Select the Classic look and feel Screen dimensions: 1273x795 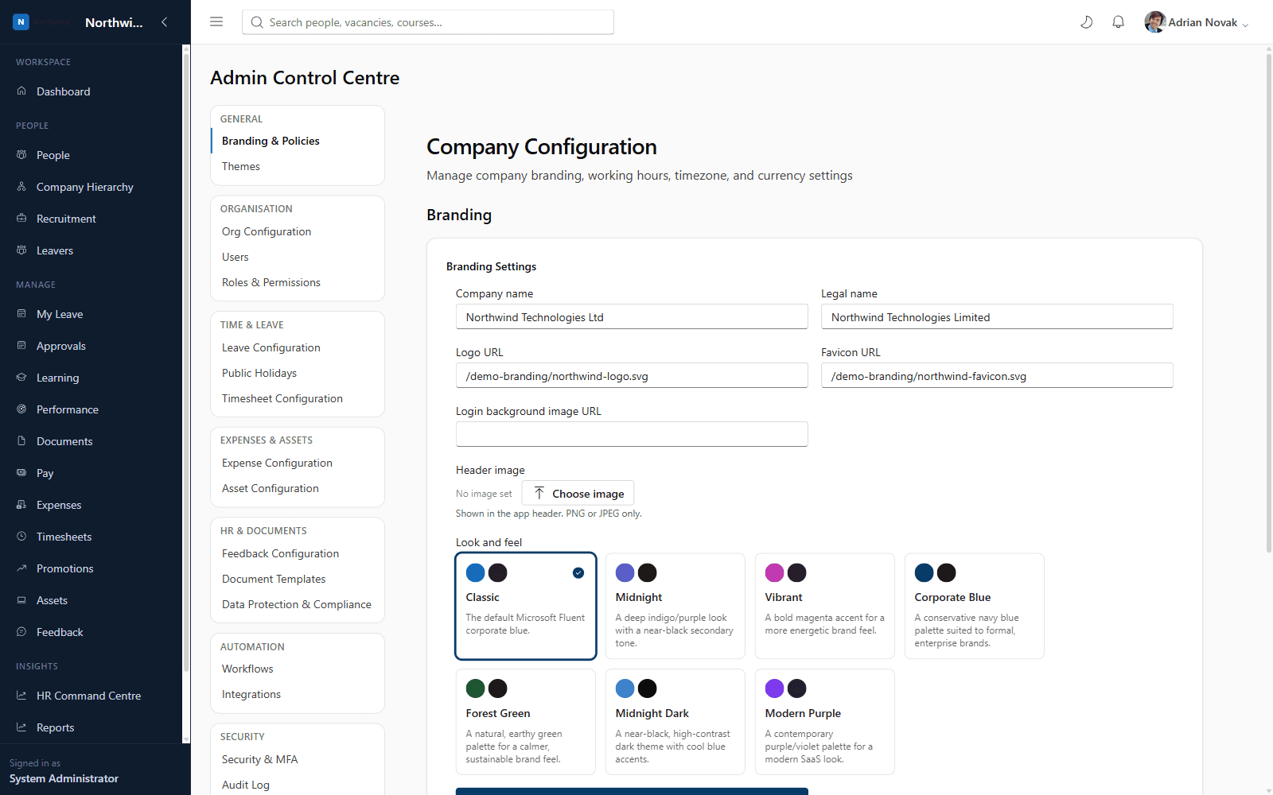[x=526, y=606]
